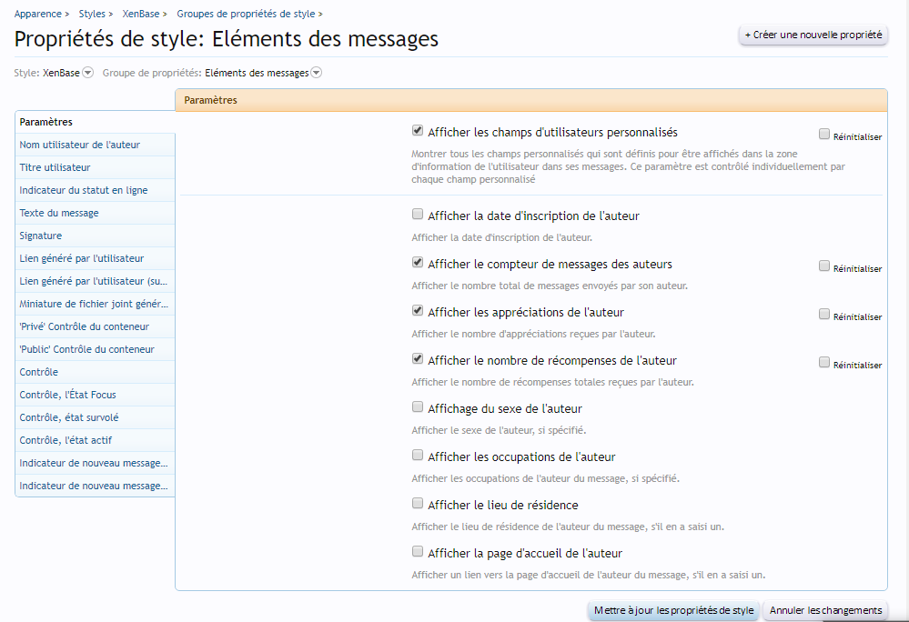Click Mettre à jour les propriétés de style

tap(673, 610)
